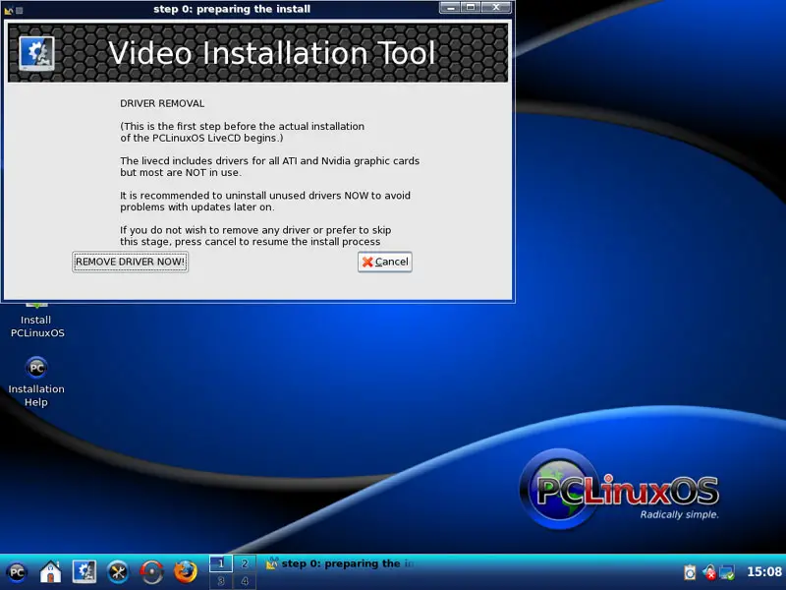Select virtual desktop 1 in the pager
786x590 pixels.
click(220, 563)
